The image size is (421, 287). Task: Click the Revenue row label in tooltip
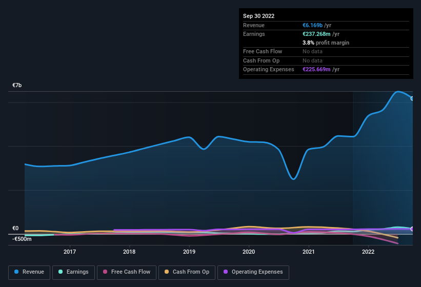pyautogui.click(x=254, y=25)
